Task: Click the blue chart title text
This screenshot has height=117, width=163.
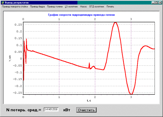Action: click(81, 15)
